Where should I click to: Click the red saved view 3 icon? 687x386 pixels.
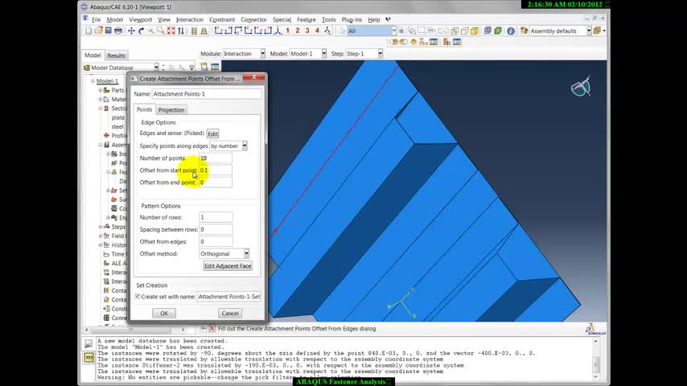click(x=307, y=31)
